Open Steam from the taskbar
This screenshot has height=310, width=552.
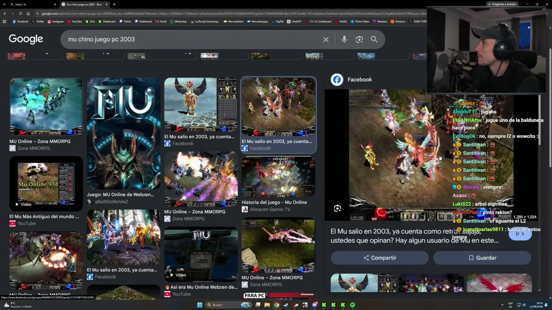(286, 305)
